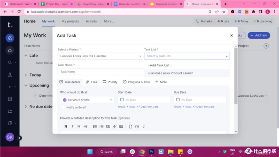Choose Luscious Locks Product Launch option

coord(187,73)
